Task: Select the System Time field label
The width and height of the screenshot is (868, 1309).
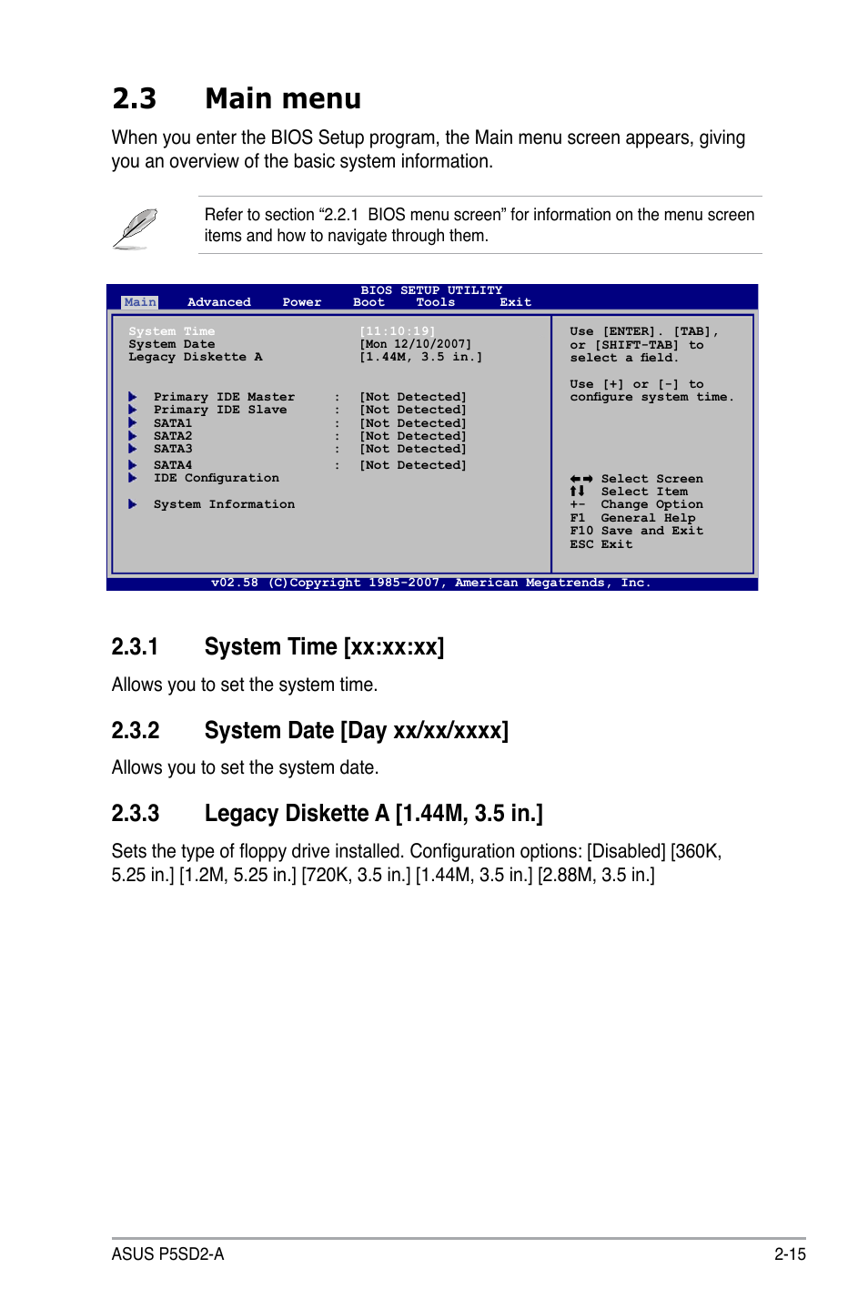Action: [172, 331]
